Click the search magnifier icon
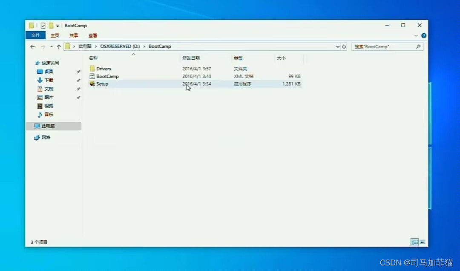 pos(418,47)
